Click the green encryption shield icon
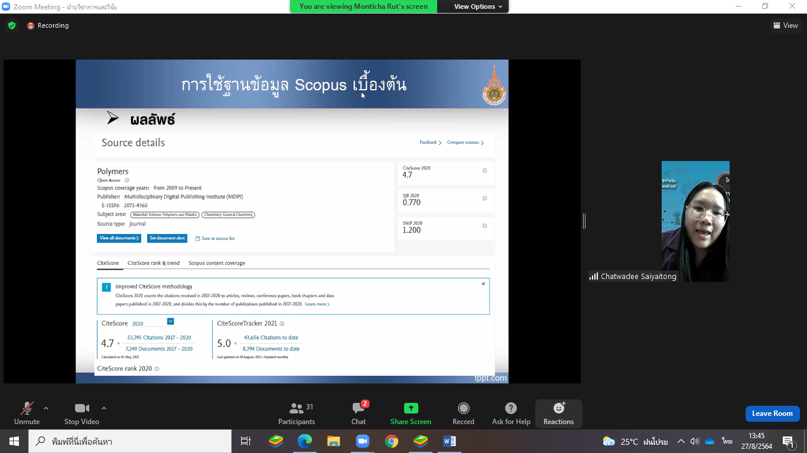 tap(11, 25)
